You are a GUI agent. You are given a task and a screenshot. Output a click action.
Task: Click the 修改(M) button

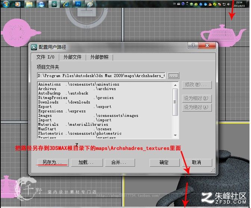(x=197, y=85)
